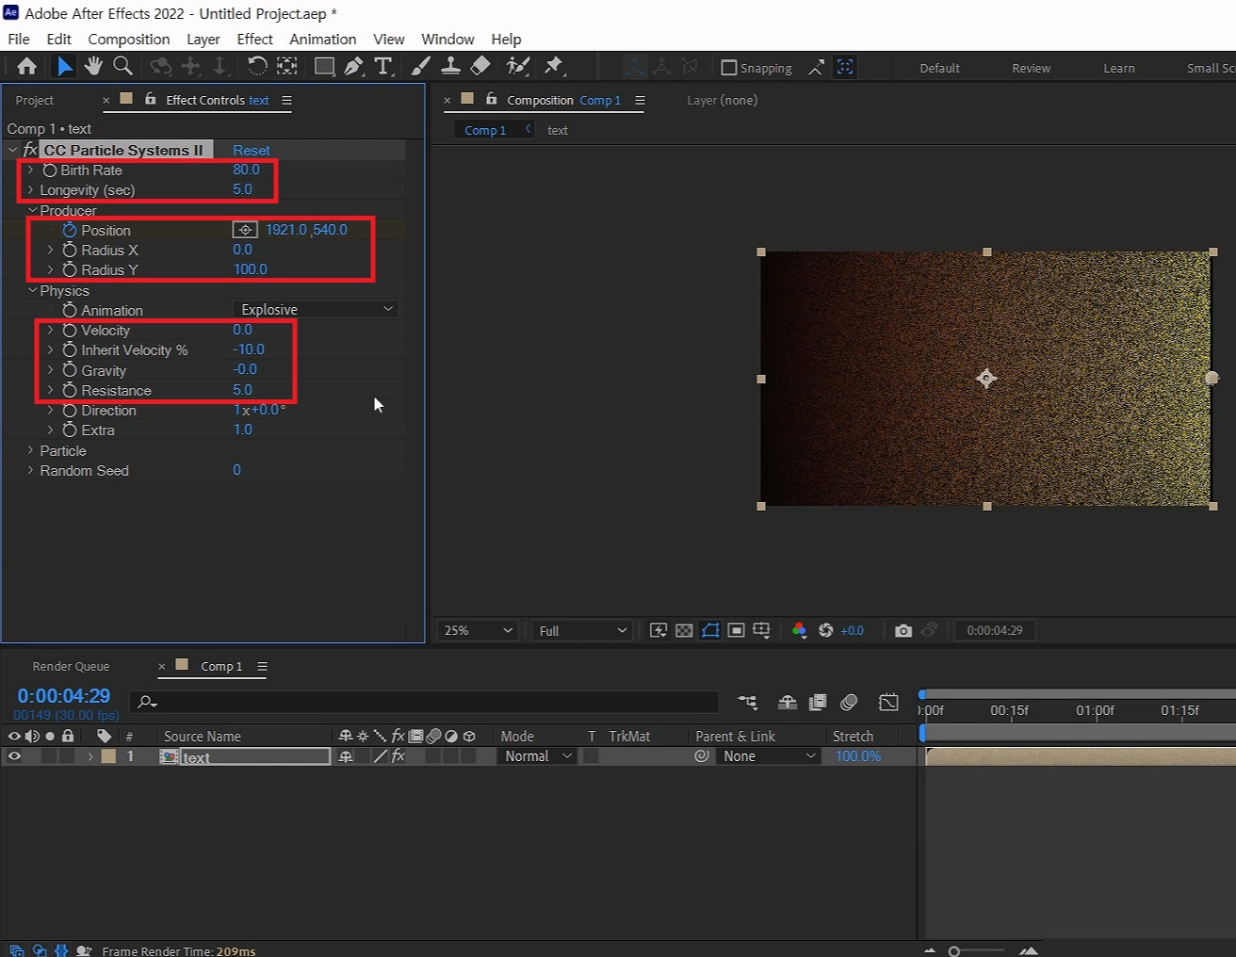
Task: Toggle the fx switch for CC Particle Systems II
Action: click(30, 150)
